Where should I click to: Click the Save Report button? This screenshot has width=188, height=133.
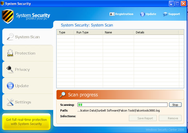tap(143, 118)
